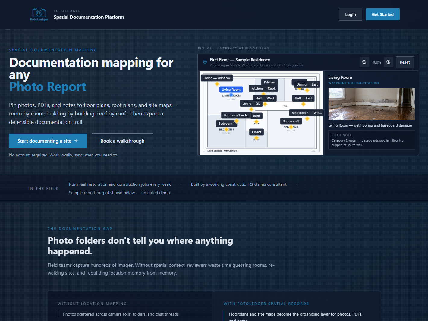This screenshot has width=428, height=321.
Task: Click Runs real restoration and construction jobs text
Action: pos(120,184)
